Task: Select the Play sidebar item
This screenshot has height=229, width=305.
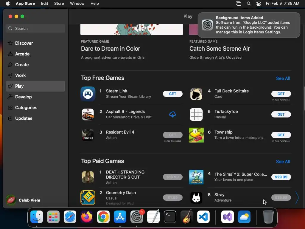Action: pos(35,86)
